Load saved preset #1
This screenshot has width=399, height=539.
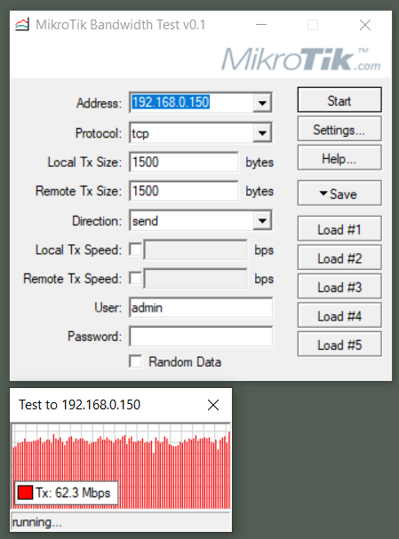tap(339, 229)
